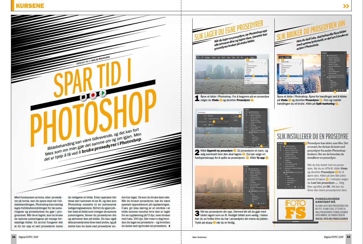The image size is (363, 244).
Task: Click the FOTO FS laptop logo
Action: point(295,210)
